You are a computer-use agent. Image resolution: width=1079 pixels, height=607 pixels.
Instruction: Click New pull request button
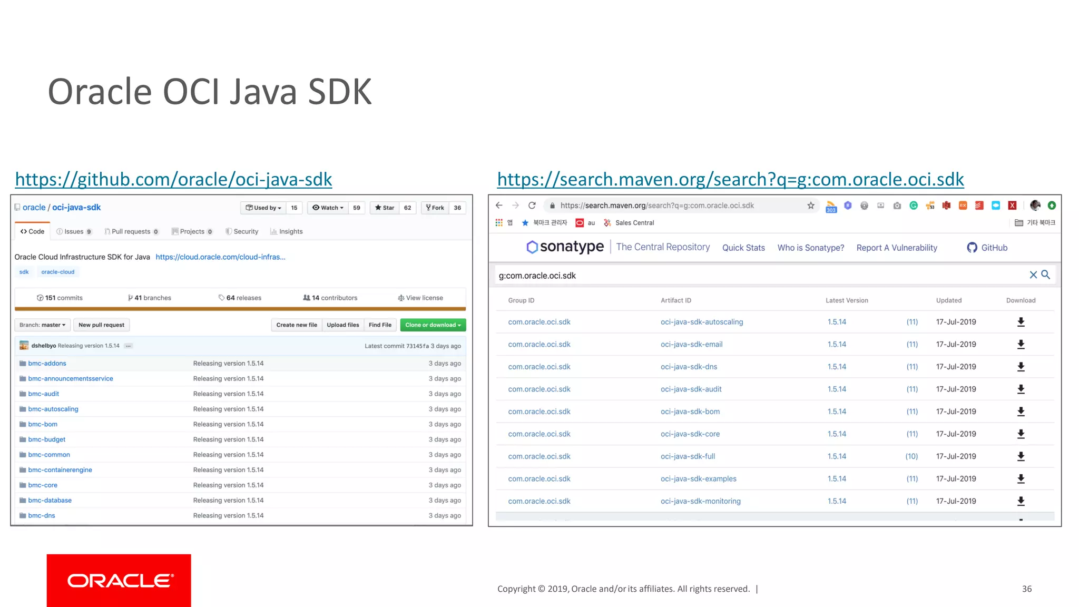click(x=102, y=325)
